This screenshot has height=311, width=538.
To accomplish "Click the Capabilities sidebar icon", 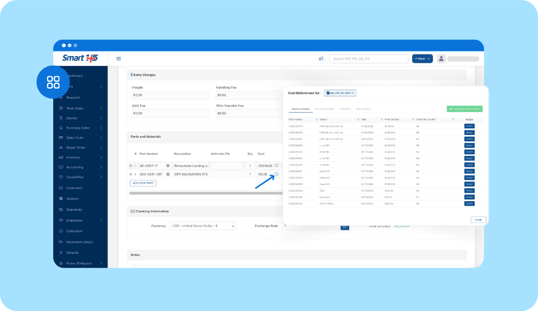I will click(61, 177).
